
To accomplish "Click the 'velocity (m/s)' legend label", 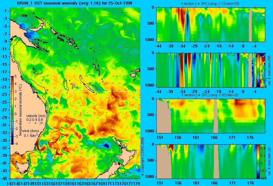I will click(36, 116).
